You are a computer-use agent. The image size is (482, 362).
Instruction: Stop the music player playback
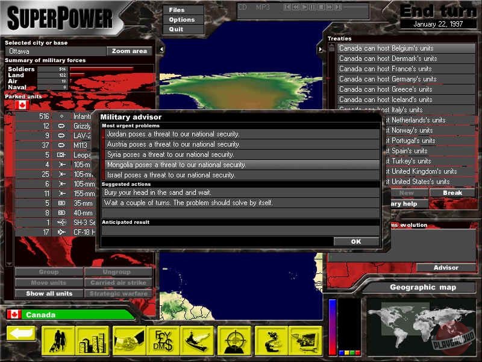321,7
